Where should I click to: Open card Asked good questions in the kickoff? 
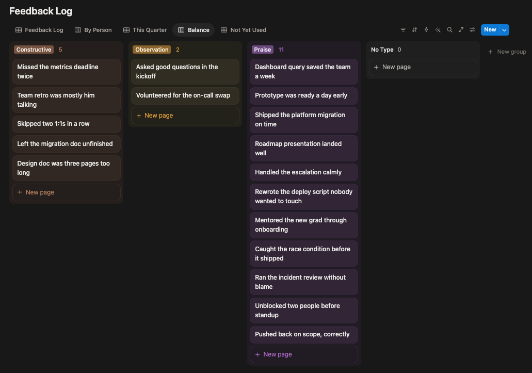click(x=185, y=72)
